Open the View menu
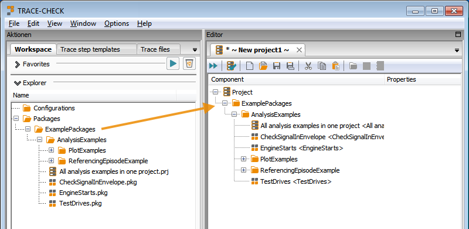The height and width of the screenshot is (229, 469). click(x=55, y=23)
